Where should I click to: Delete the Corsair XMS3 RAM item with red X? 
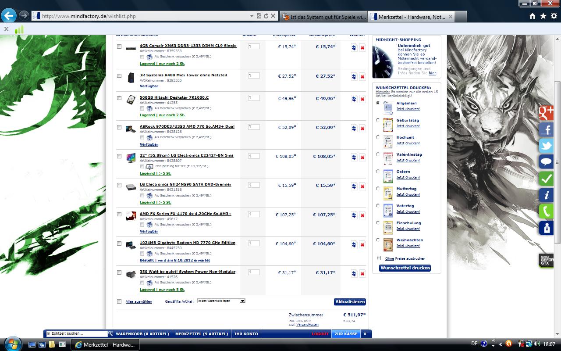(x=362, y=47)
